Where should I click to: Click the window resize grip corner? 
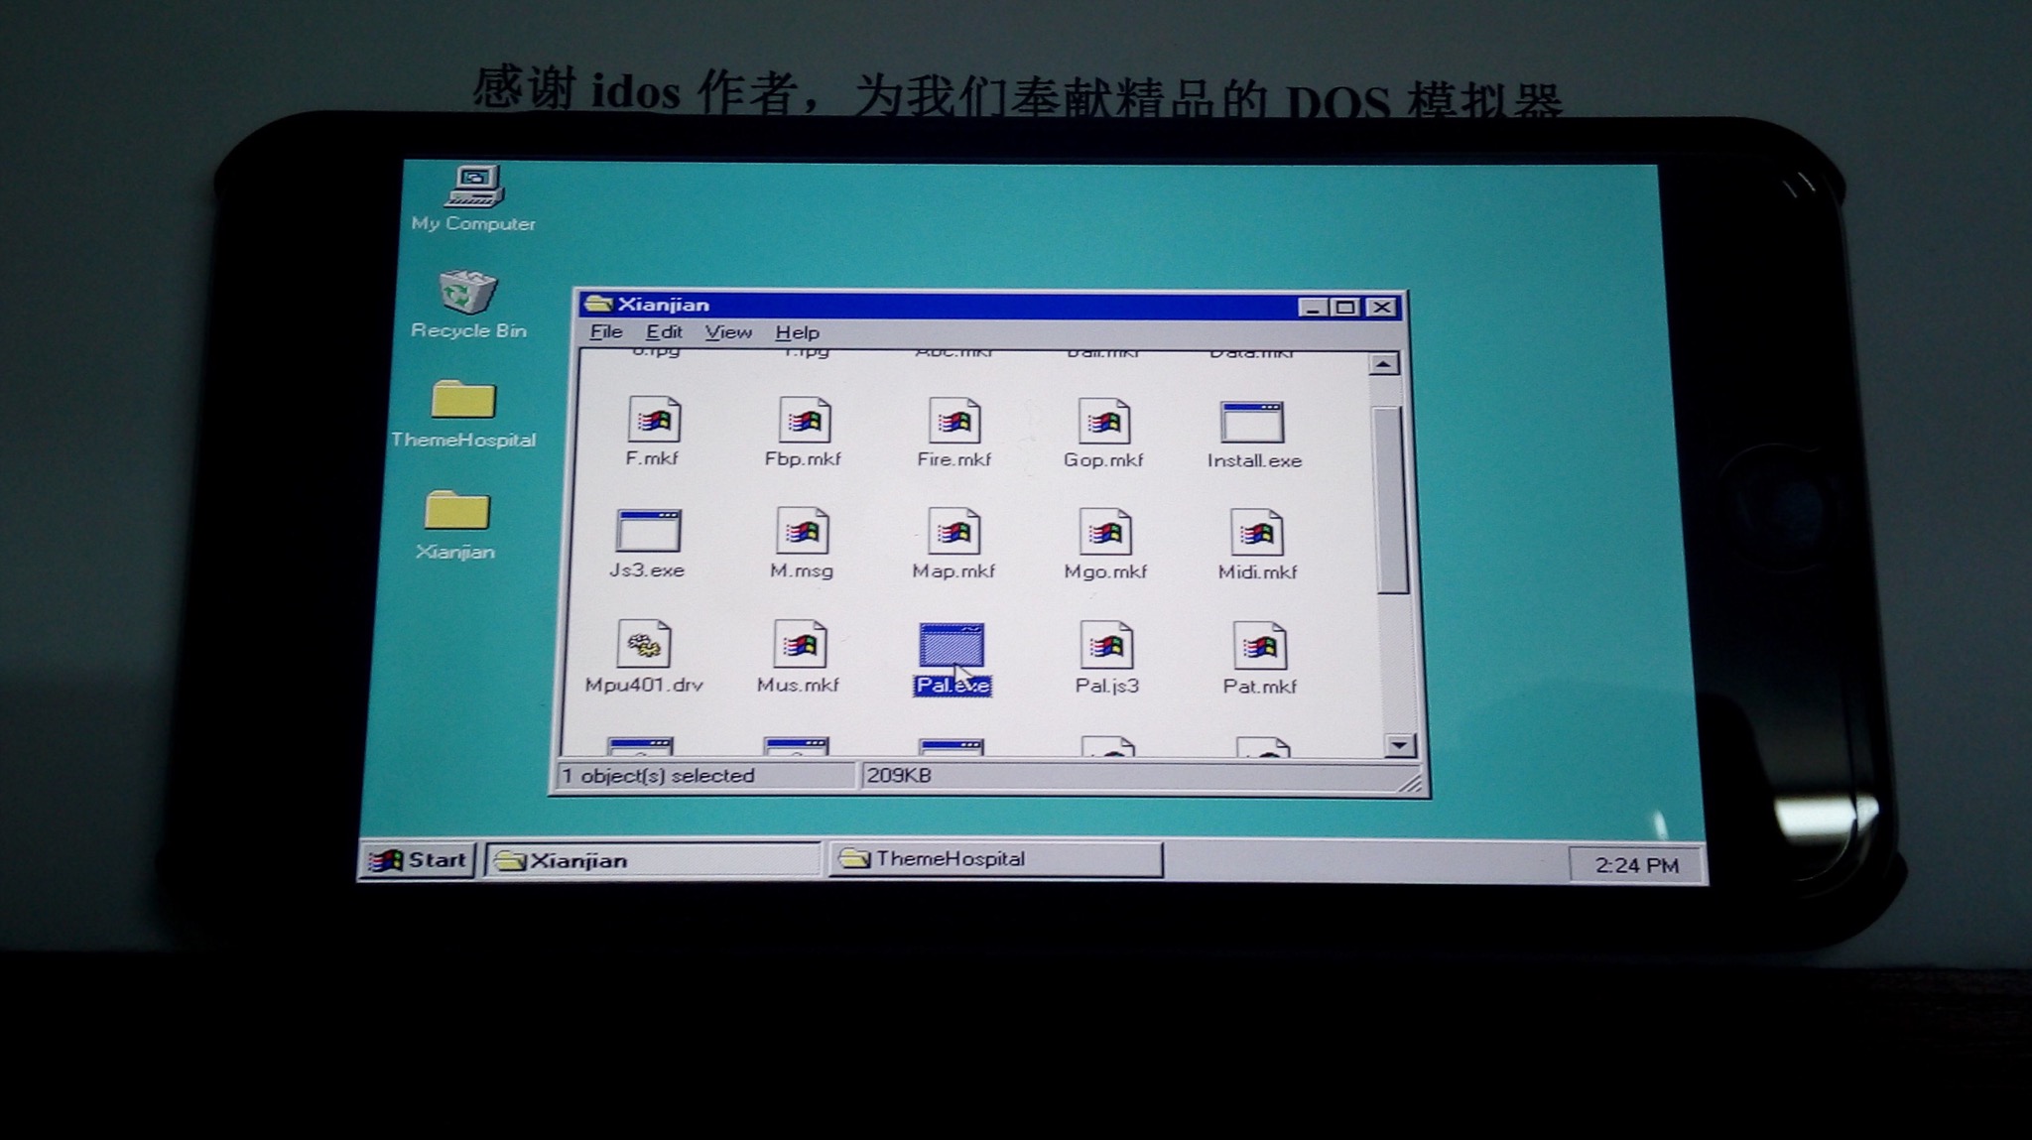(x=1411, y=784)
